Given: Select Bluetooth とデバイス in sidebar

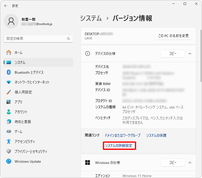Looking at the screenshot, I should coord(38,72).
